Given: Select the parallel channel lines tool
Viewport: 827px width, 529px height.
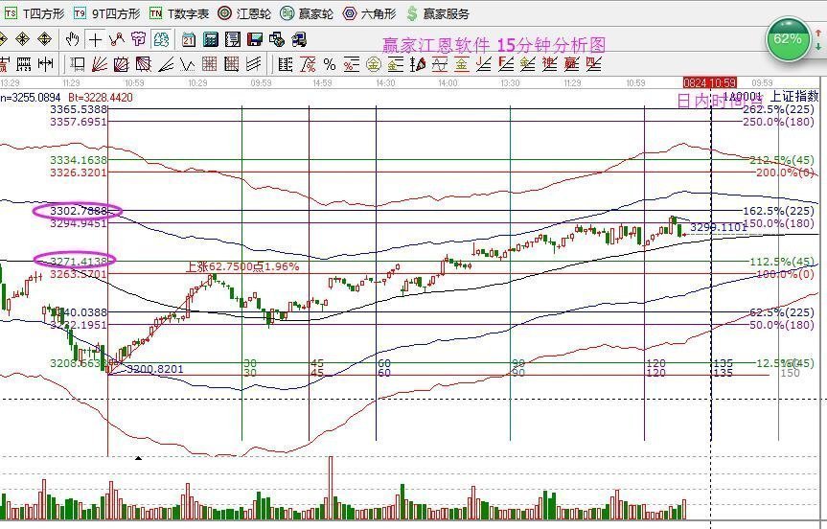Looking at the screenshot, I should (x=254, y=64).
